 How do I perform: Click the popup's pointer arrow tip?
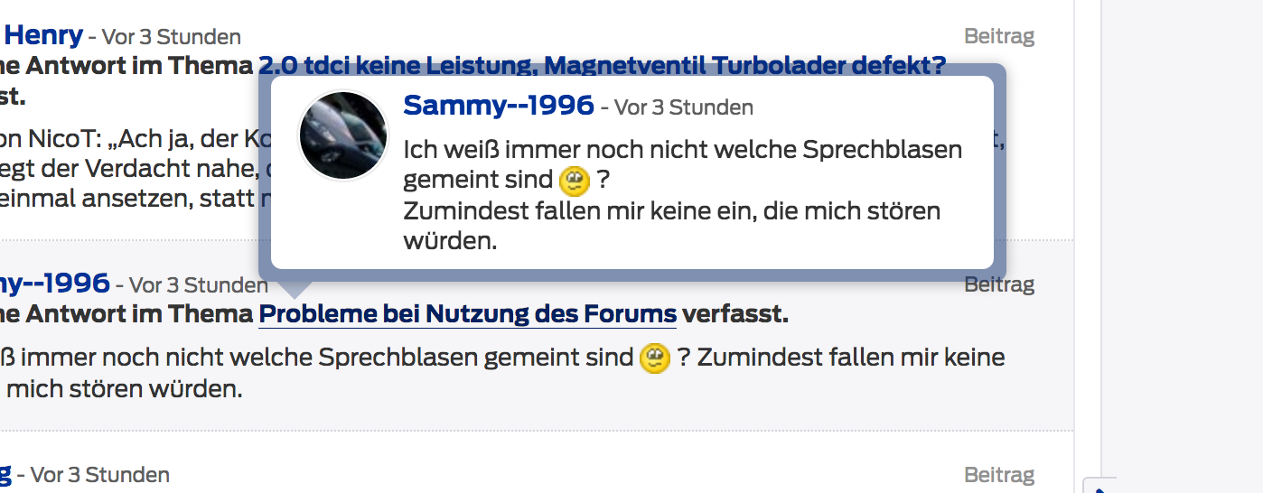(294, 294)
